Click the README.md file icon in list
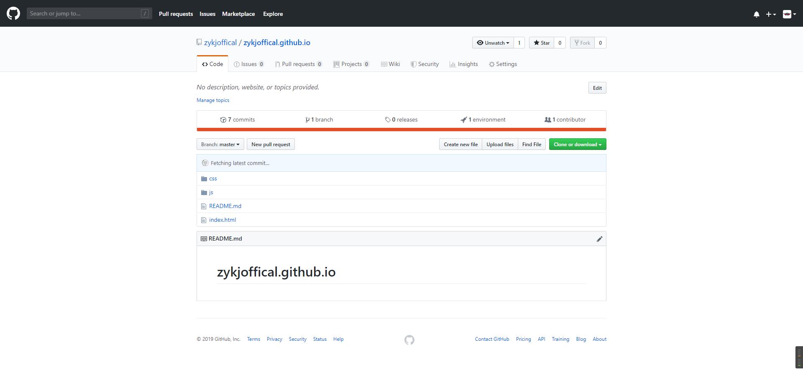This screenshot has width=803, height=378. [204, 206]
